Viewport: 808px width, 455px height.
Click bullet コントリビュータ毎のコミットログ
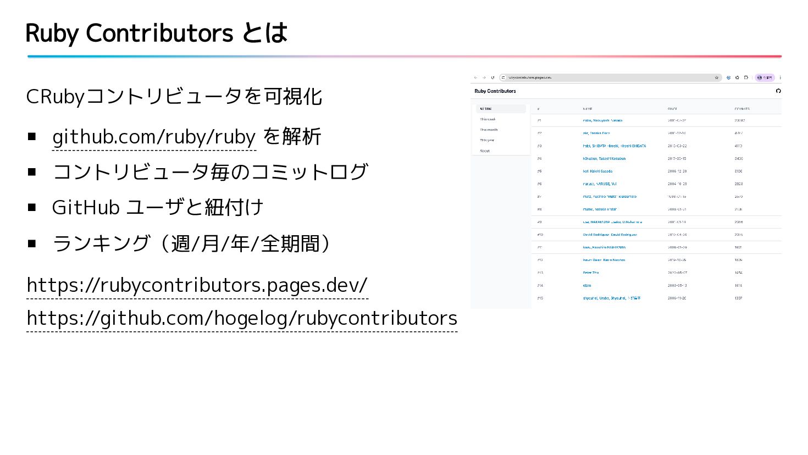210,172
